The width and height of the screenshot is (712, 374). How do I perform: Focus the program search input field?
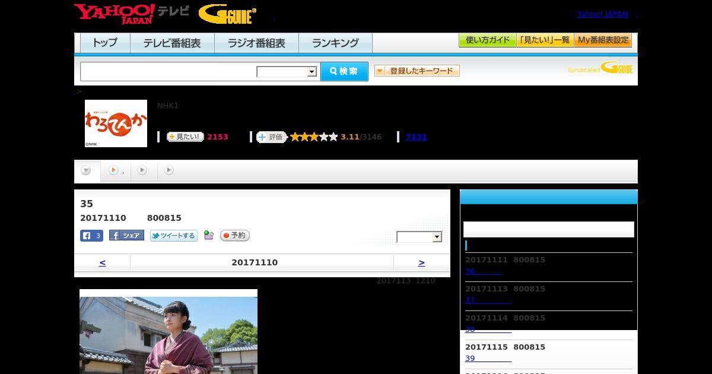[x=169, y=71]
